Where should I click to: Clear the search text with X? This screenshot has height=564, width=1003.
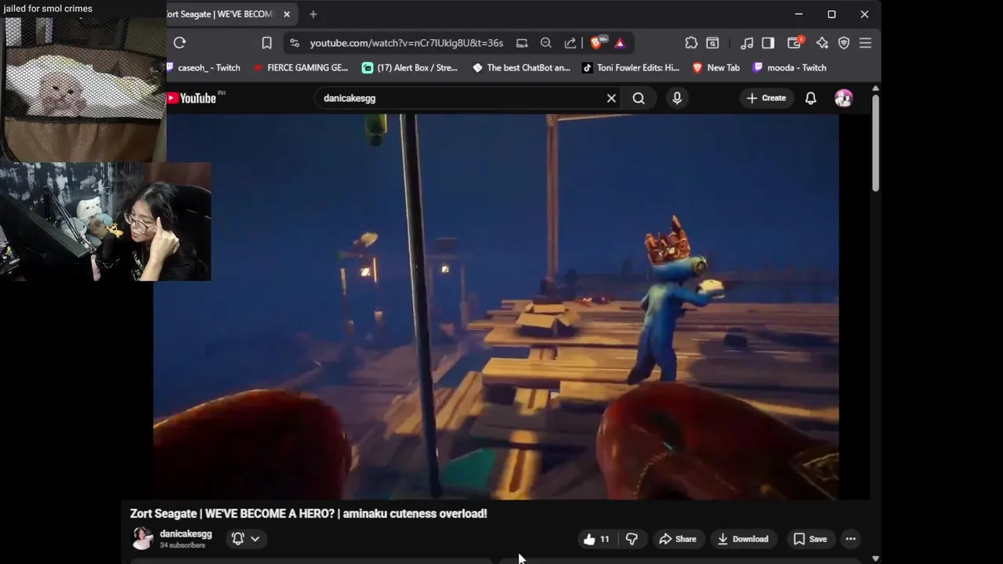[x=611, y=98]
